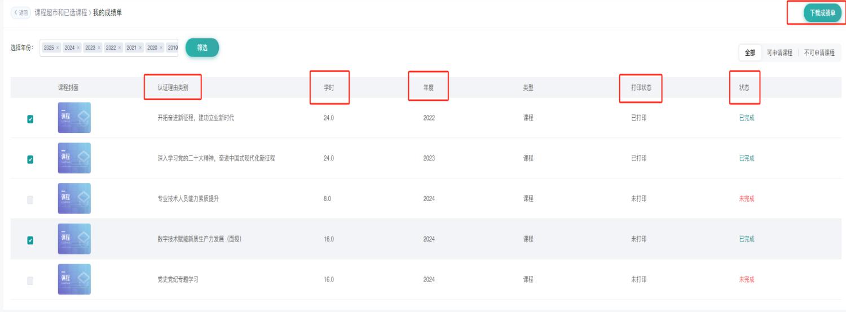Viewport: 846px width, 312px height.
Task: Download transcript with 下载成绩单 button
Action: click(x=822, y=14)
